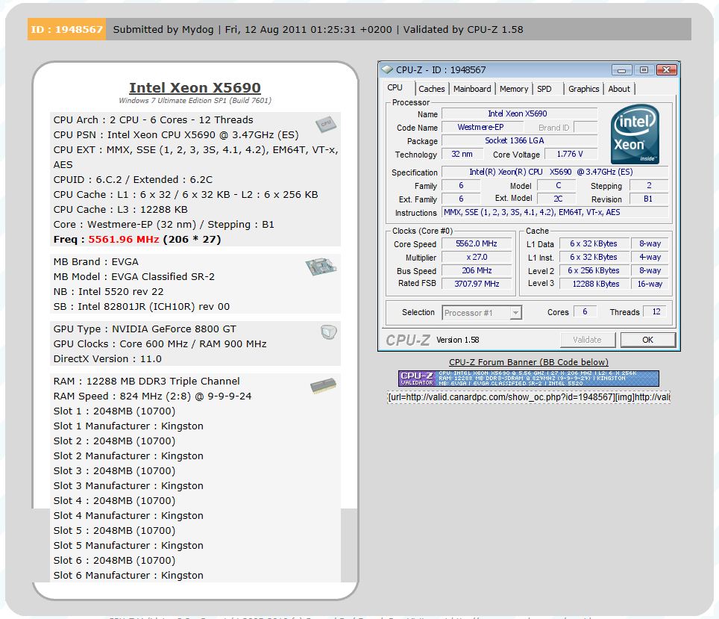Click the Threads count field
Screen dimensions: 719x619
coord(656,312)
